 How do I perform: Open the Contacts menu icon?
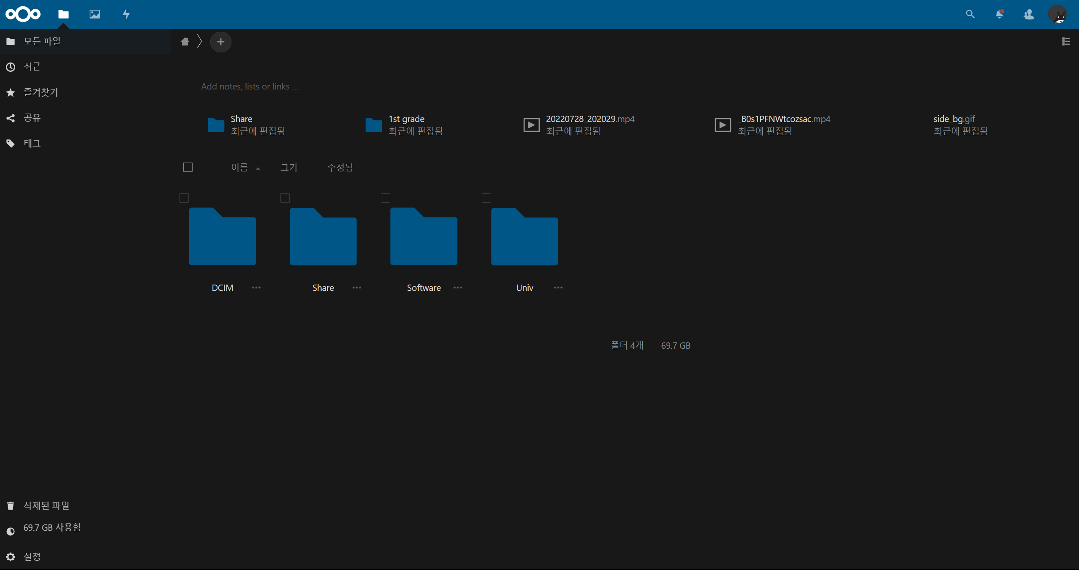click(x=1028, y=14)
